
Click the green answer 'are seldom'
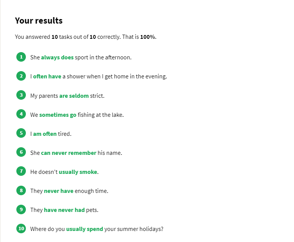74,96
